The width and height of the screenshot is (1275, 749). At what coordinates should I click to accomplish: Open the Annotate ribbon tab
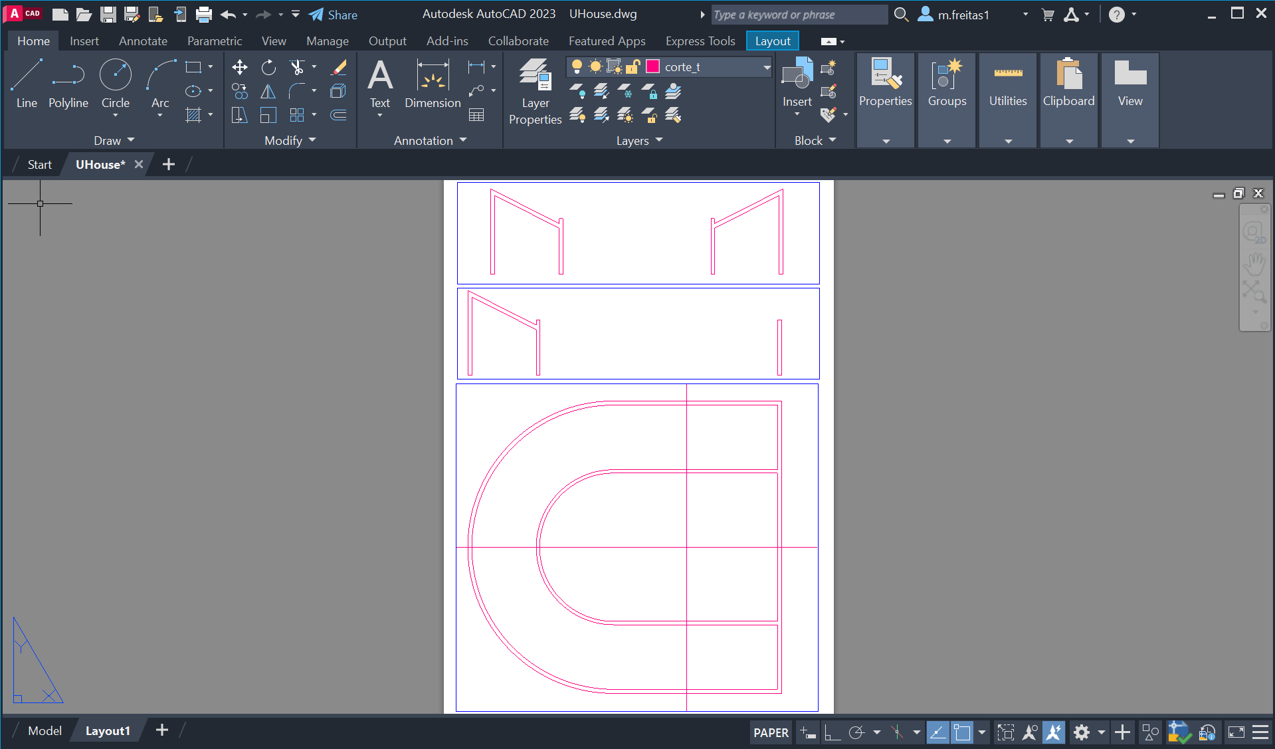click(x=143, y=41)
